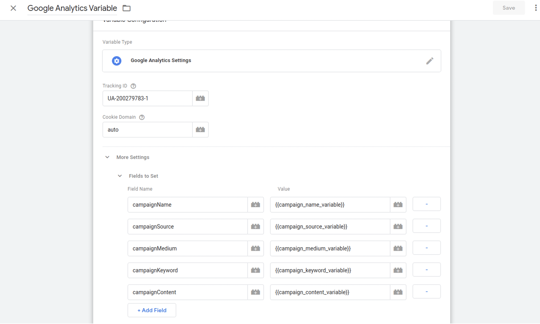Screen dimensions: 540x324
Task: Remove the campaignMedium field row
Action: coord(426,248)
